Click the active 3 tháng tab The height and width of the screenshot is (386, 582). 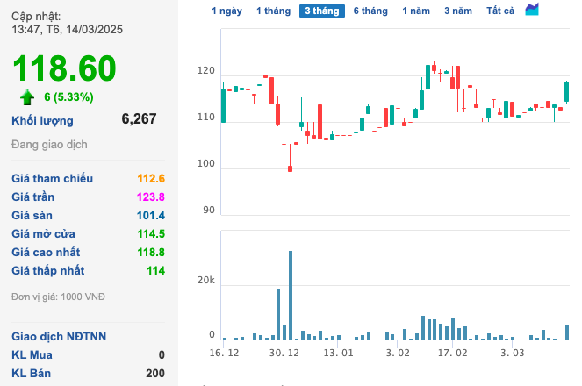[x=320, y=11]
